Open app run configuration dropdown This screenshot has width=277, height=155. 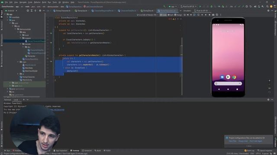pyautogui.click(x=173, y=6)
